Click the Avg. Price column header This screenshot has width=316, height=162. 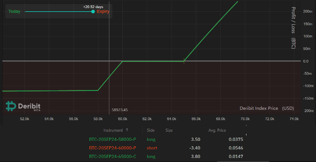pos(217,130)
